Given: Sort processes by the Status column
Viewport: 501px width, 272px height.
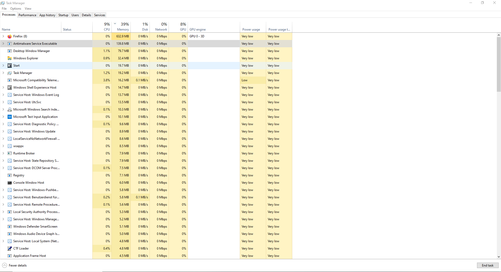Looking at the screenshot, I should [x=77, y=27].
